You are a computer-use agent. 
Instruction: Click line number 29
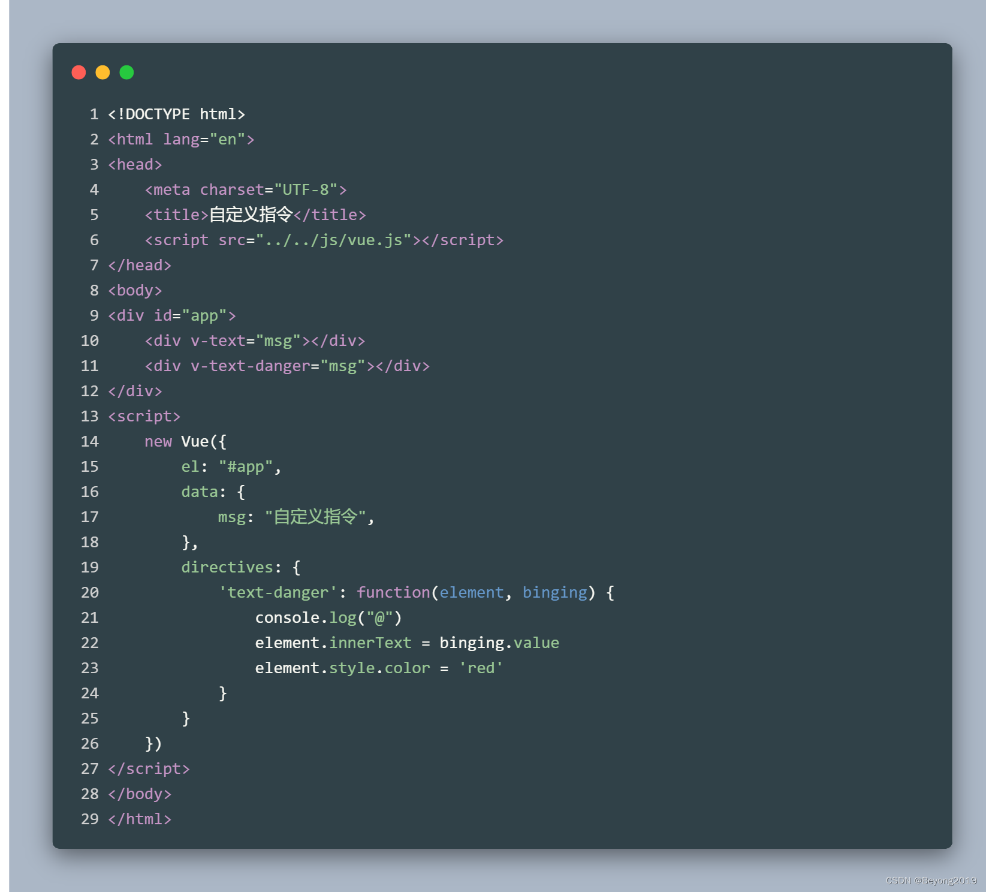point(90,819)
